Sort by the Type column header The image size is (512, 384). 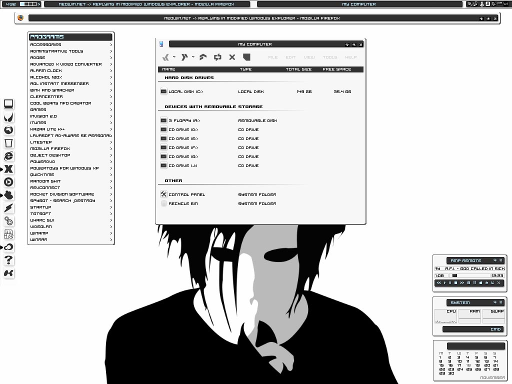(x=245, y=69)
